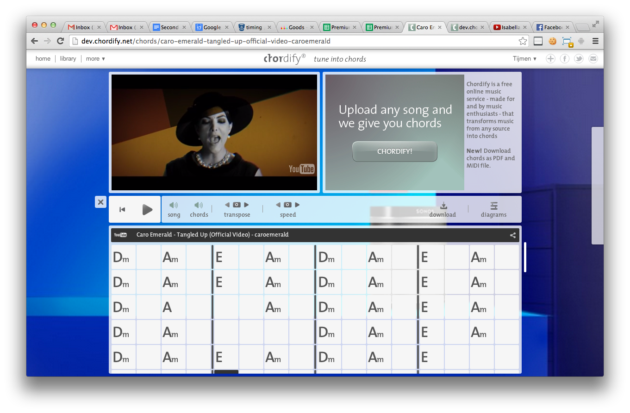
Task: Share the song using the share icon
Action: pos(513,235)
